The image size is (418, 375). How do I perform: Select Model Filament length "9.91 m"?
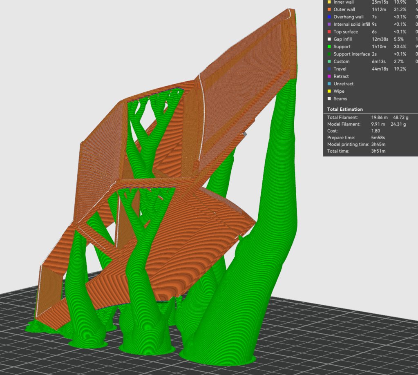click(x=378, y=124)
